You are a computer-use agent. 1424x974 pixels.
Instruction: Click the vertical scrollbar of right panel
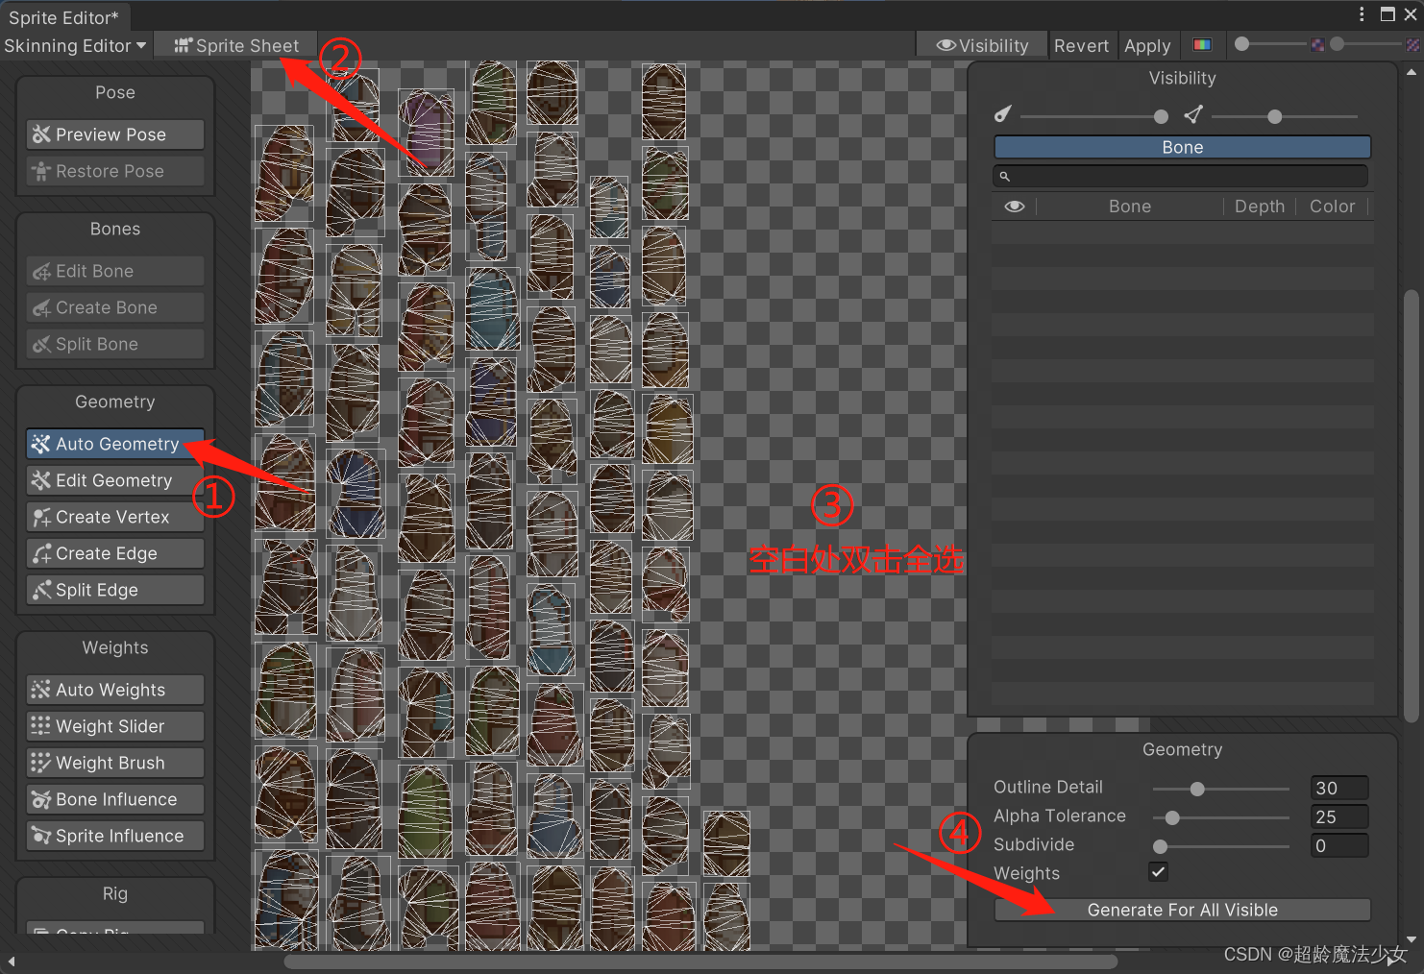click(x=1411, y=504)
